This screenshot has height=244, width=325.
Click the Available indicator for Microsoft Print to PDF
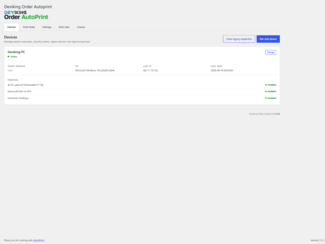(271, 91)
